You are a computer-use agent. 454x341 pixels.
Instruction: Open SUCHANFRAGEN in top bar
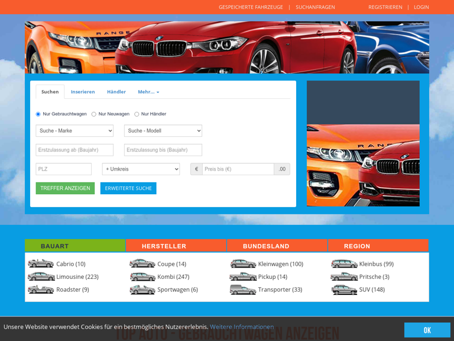pyautogui.click(x=315, y=7)
